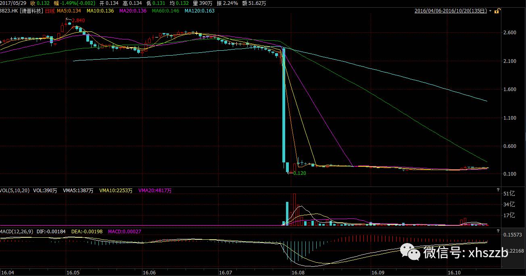Click the VMA5:1387万 volume label

pyautogui.click(x=78, y=191)
